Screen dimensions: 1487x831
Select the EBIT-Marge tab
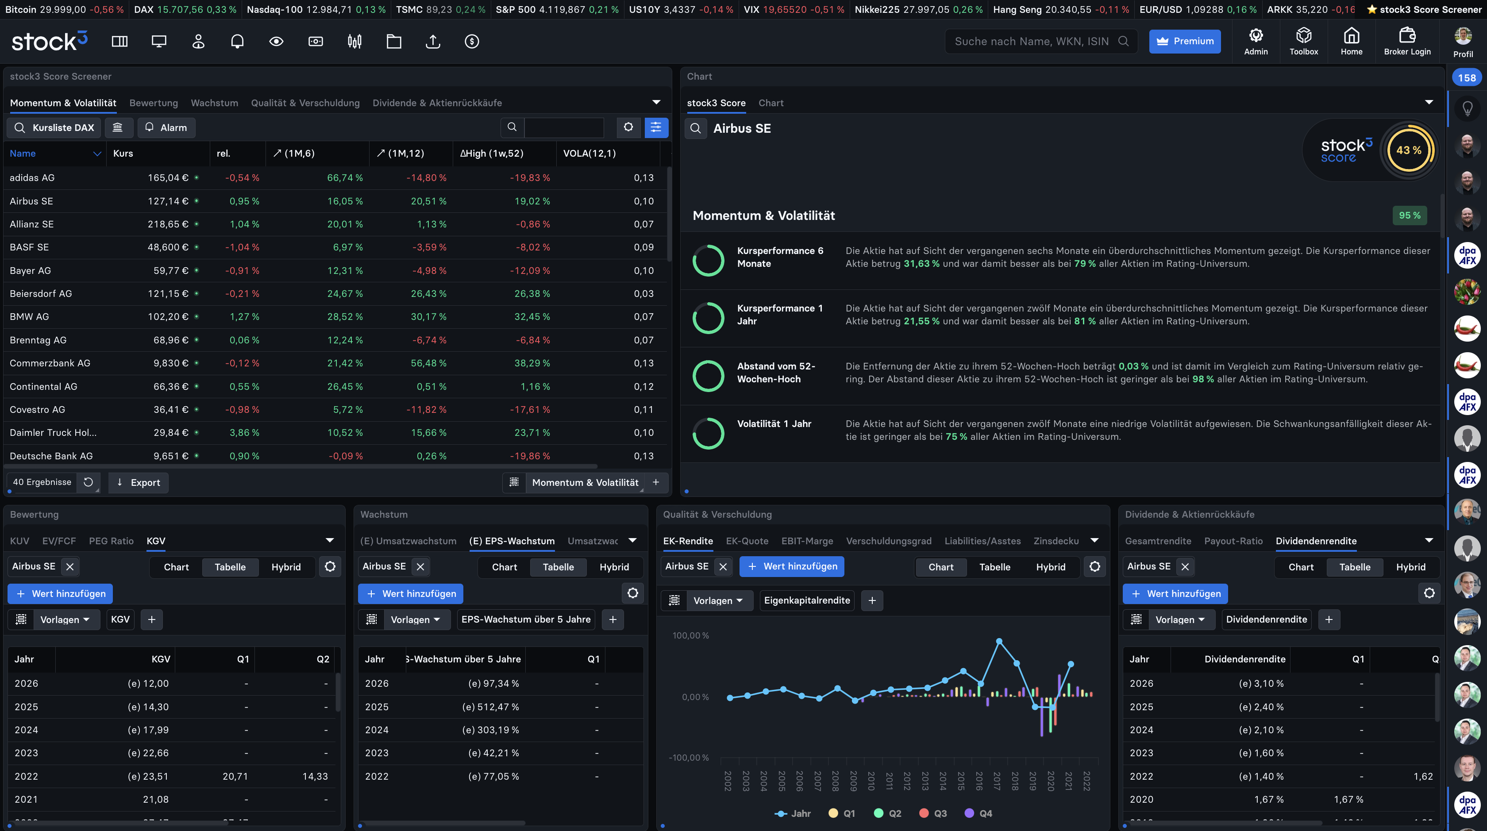pyautogui.click(x=807, y=541)
